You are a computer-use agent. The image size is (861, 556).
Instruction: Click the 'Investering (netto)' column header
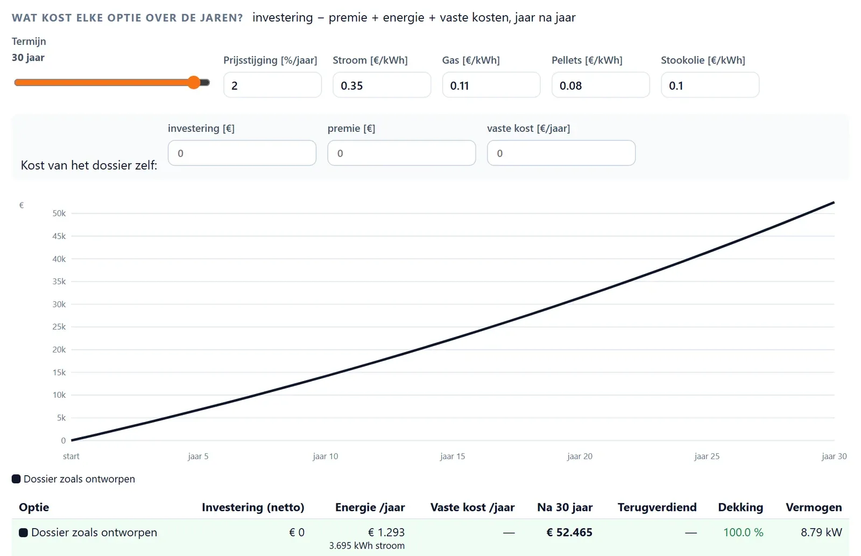(x=253, y=507)
